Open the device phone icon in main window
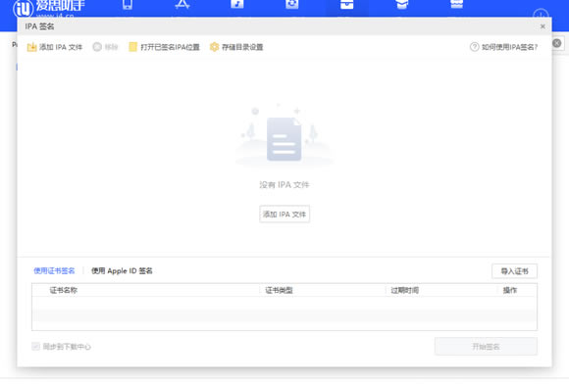The width and height of the screenshot is (569, 384). [x=128, y=4]
